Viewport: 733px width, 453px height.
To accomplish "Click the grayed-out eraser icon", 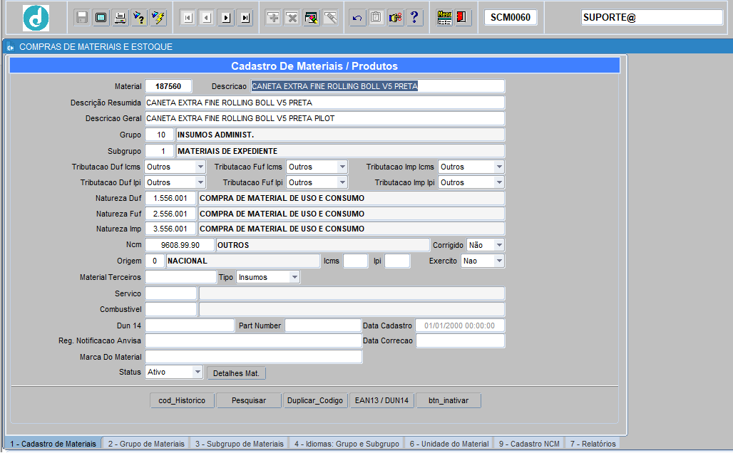I will pyautogui.click(x=331, y=18).
